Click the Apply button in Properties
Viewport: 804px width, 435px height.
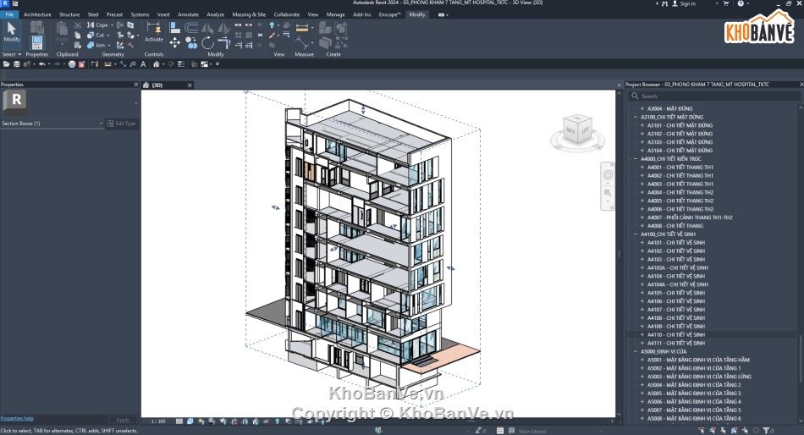(x=123, y=420)
